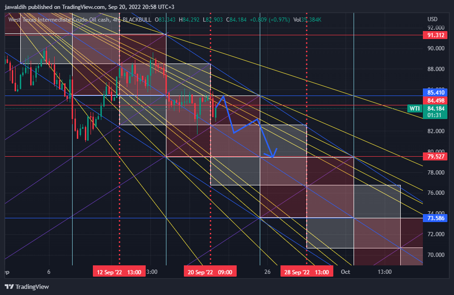Image resolution: width=454 pixels, height=295 pixels.
Task: Select the 20 Sep '22 09:00 date marker
Action: (210, 272)
